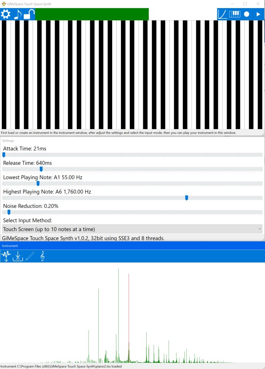Click 'Lowest Playing Note: A1 55.00 Hz' text
The image size is (265, 369).
click(43, 177)
